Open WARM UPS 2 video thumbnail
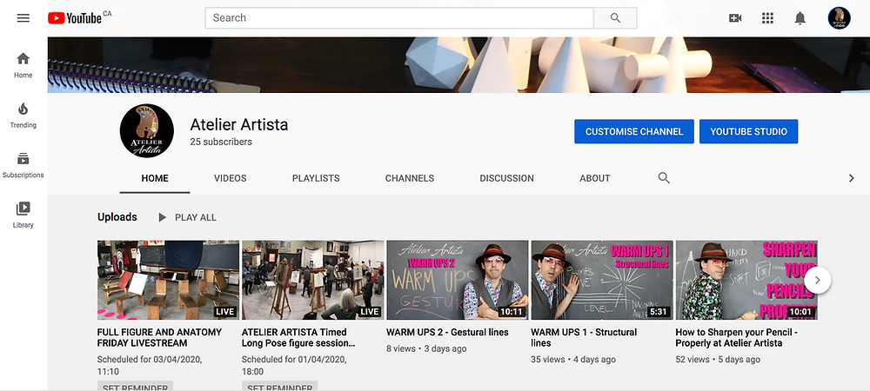Screen dimensions: 870x391 pyautogui.click(x=458, y=281)
